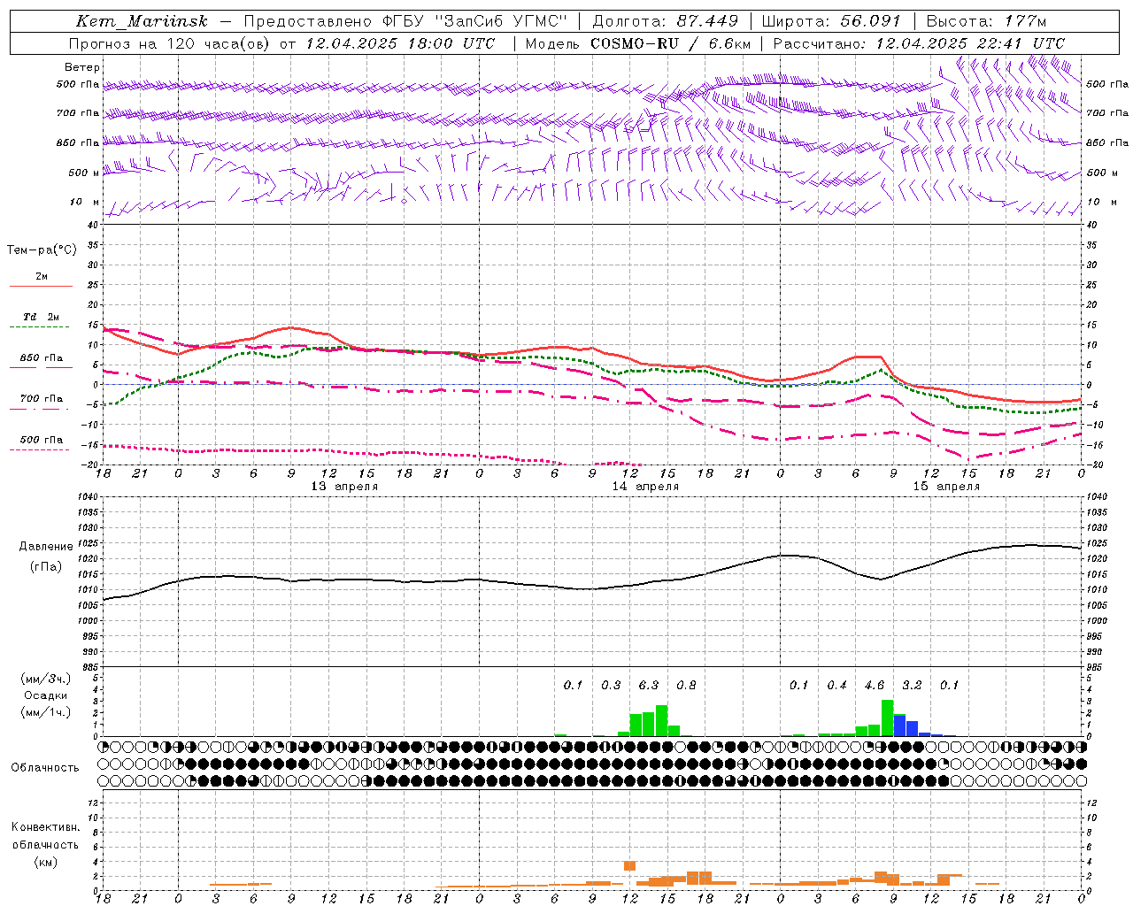
Task: Click the 6.3 precipitation total value
Action: 649,685
